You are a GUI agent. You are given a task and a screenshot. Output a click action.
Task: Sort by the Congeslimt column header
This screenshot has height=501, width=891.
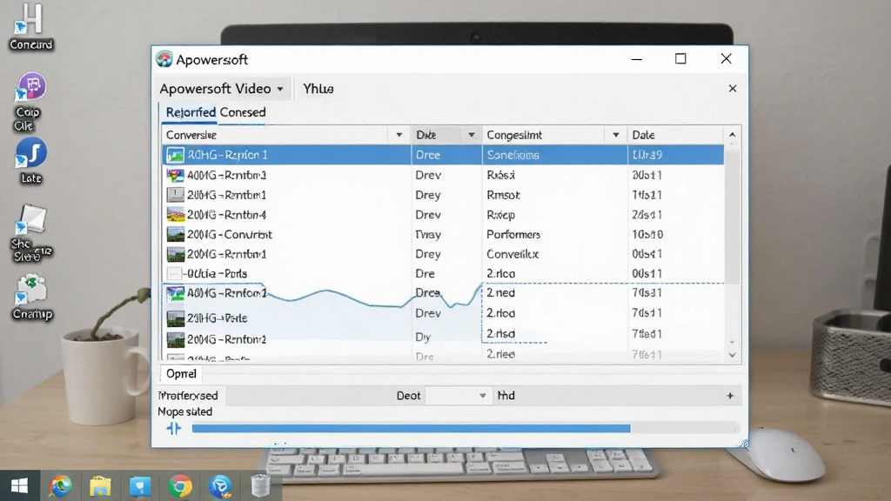click(x=514, y=135)
